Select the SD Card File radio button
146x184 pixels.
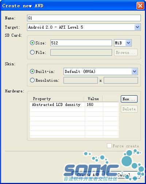coord(32,52)
